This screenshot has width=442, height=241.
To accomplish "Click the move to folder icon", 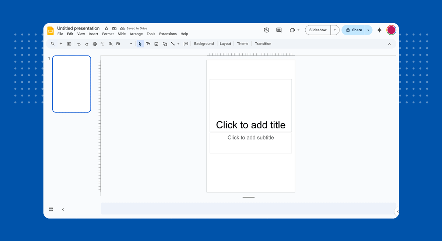I will [x=115, y=28].
